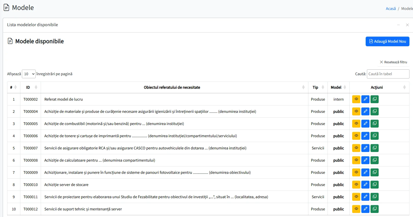Screen dimensions: 413x217
Task: View model T000006 with the eye icon
Action: coord(356,136)
